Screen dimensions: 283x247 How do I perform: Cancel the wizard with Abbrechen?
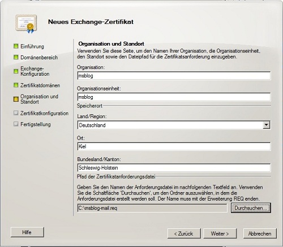click(x=260, y=233)
